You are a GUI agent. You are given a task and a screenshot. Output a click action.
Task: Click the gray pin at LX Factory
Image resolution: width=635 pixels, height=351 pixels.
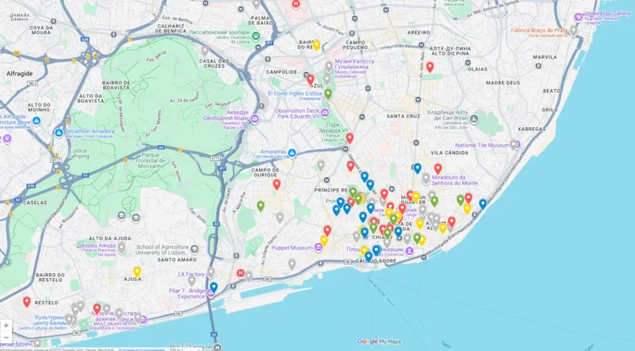pos(211,272)
